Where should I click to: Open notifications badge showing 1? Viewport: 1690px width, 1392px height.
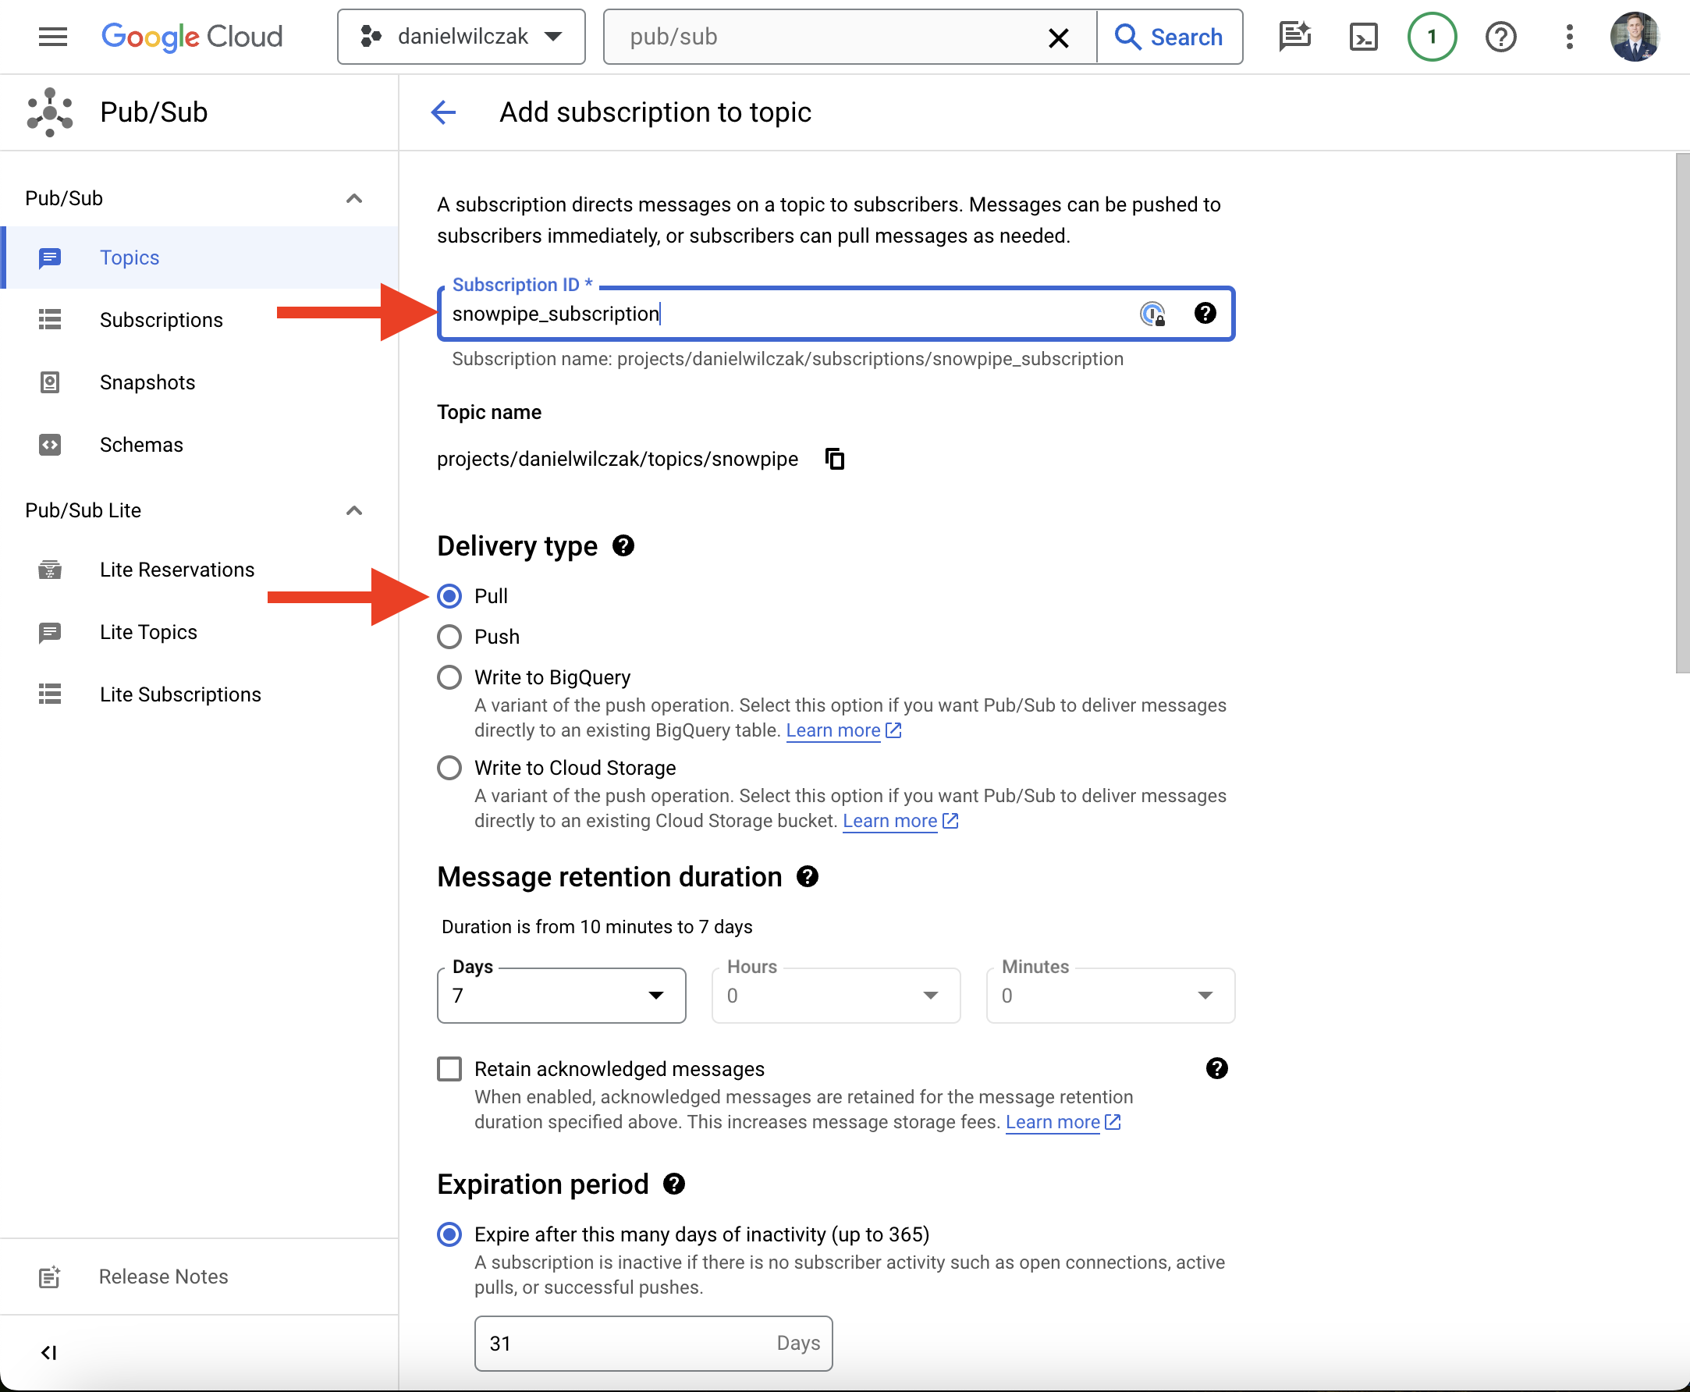[x=1432, y=37]
